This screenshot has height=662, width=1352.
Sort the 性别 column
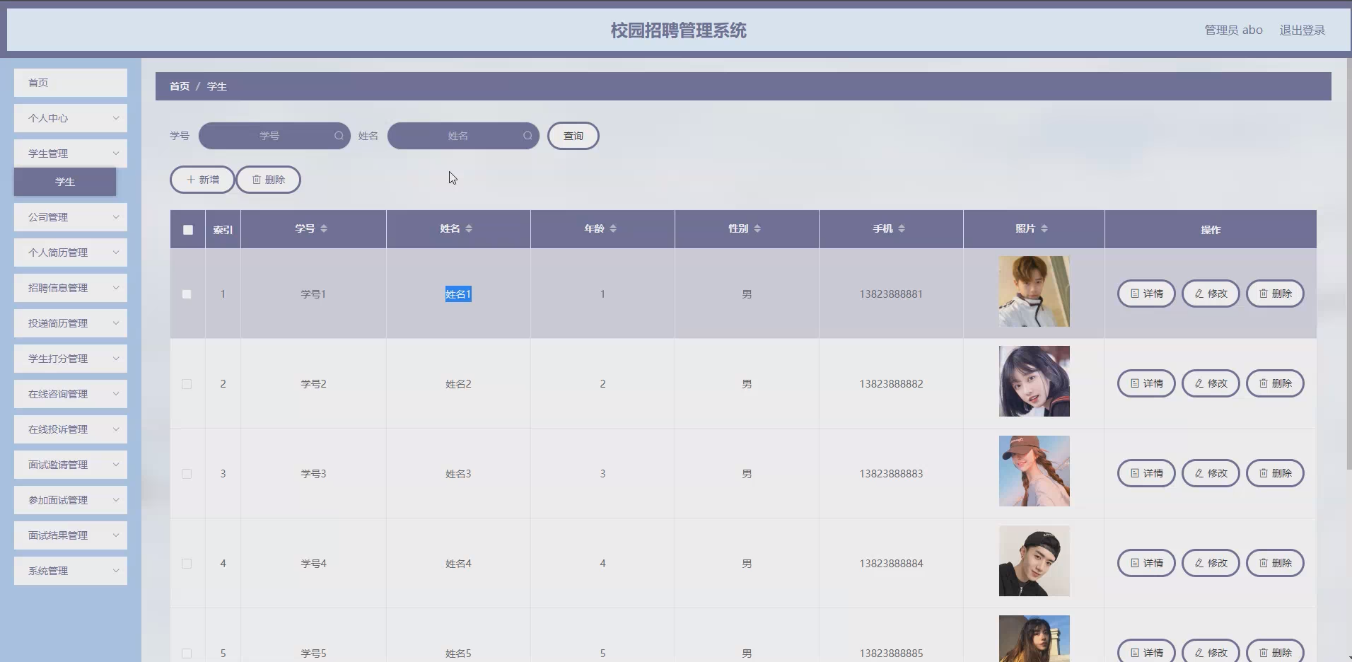coord(757,228)
